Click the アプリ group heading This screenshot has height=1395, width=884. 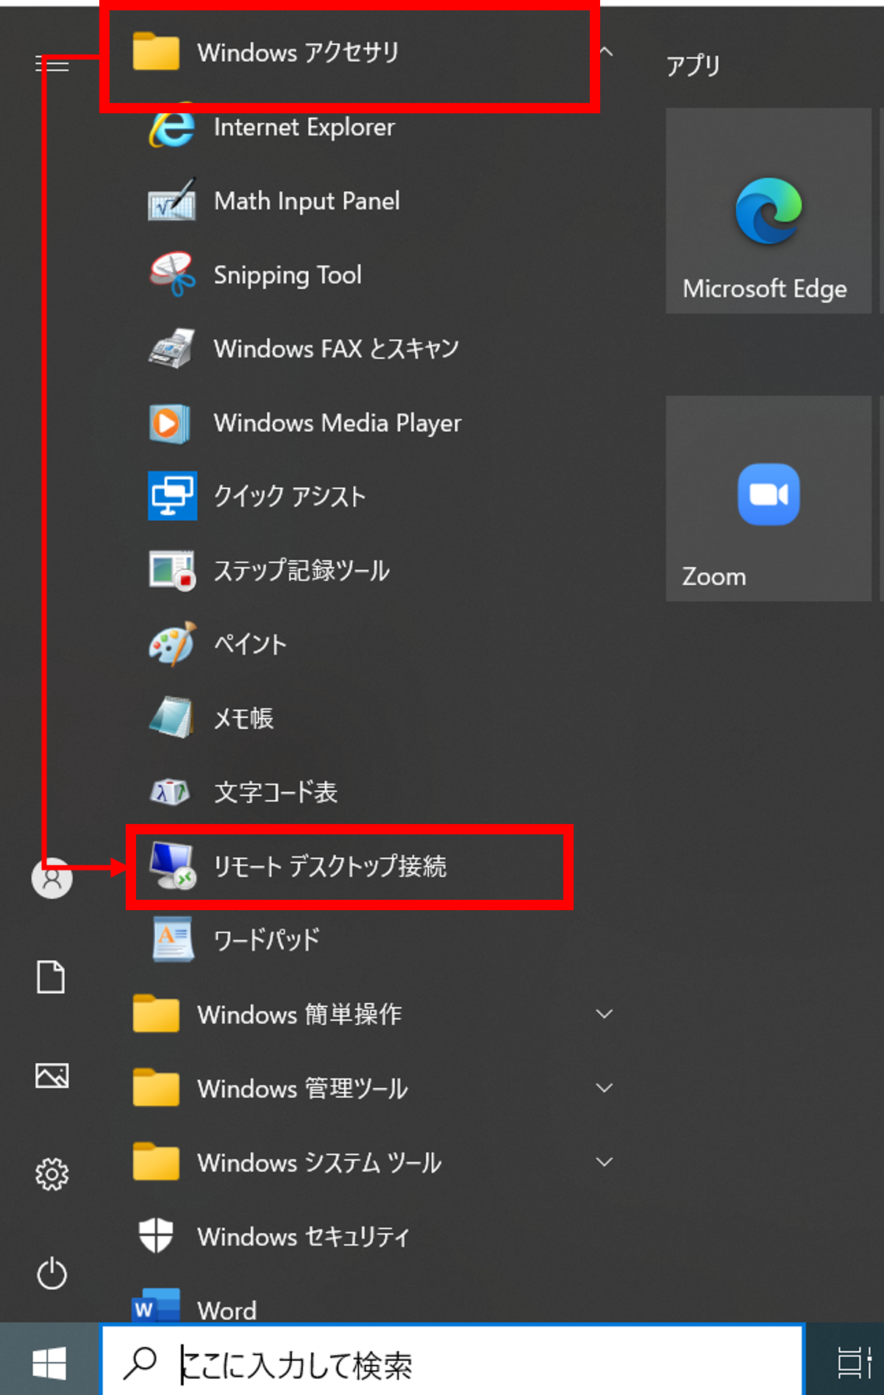coord(693,65)
